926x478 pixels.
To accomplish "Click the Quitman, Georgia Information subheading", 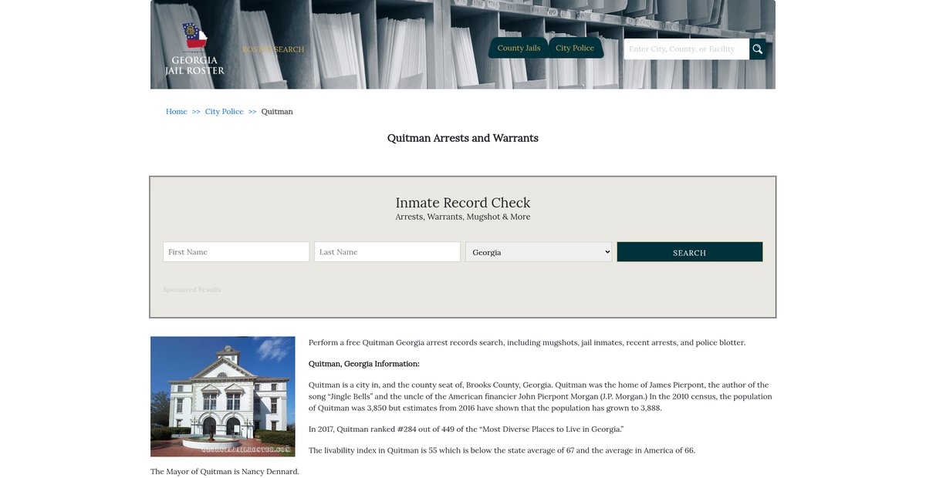I will (x=364, y=364).
